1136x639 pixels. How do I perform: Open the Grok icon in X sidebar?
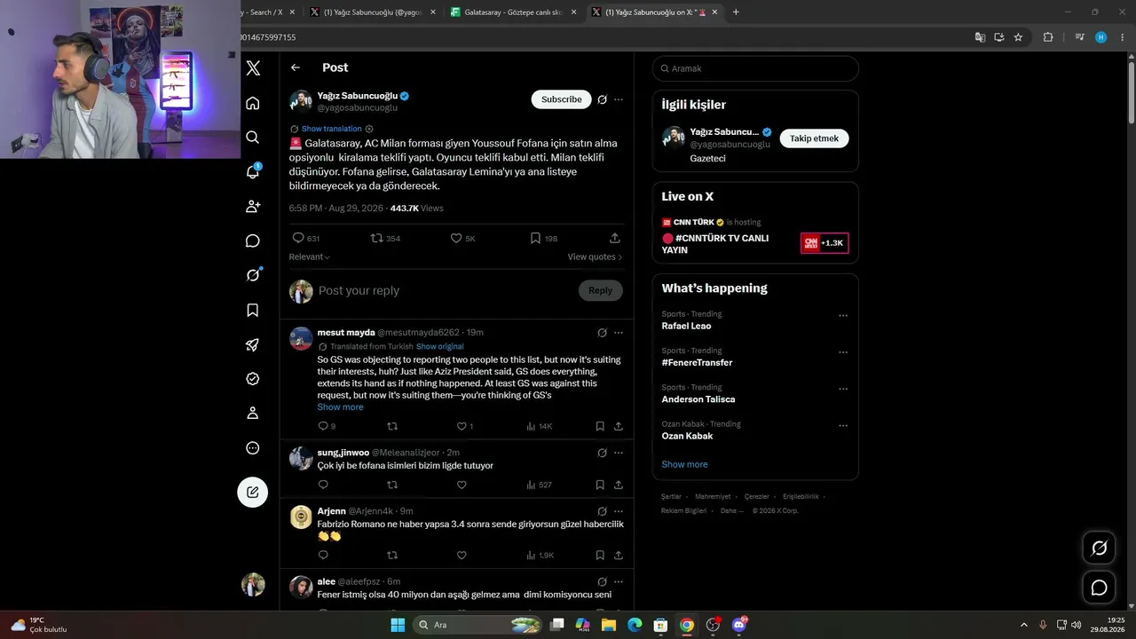253,275
